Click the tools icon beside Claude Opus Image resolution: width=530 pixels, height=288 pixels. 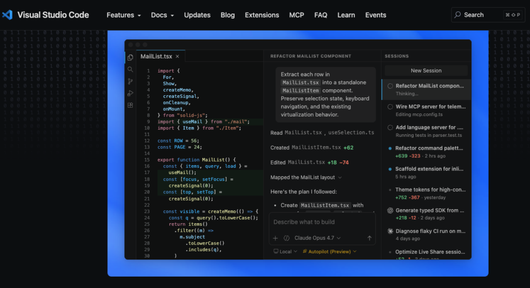[286, 238]
